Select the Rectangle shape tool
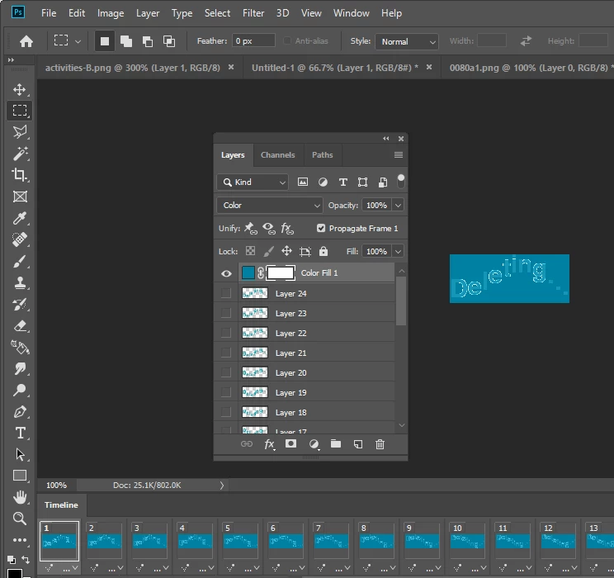The height and width of the screenshot is (578, 614). click(x=20, y=476)
